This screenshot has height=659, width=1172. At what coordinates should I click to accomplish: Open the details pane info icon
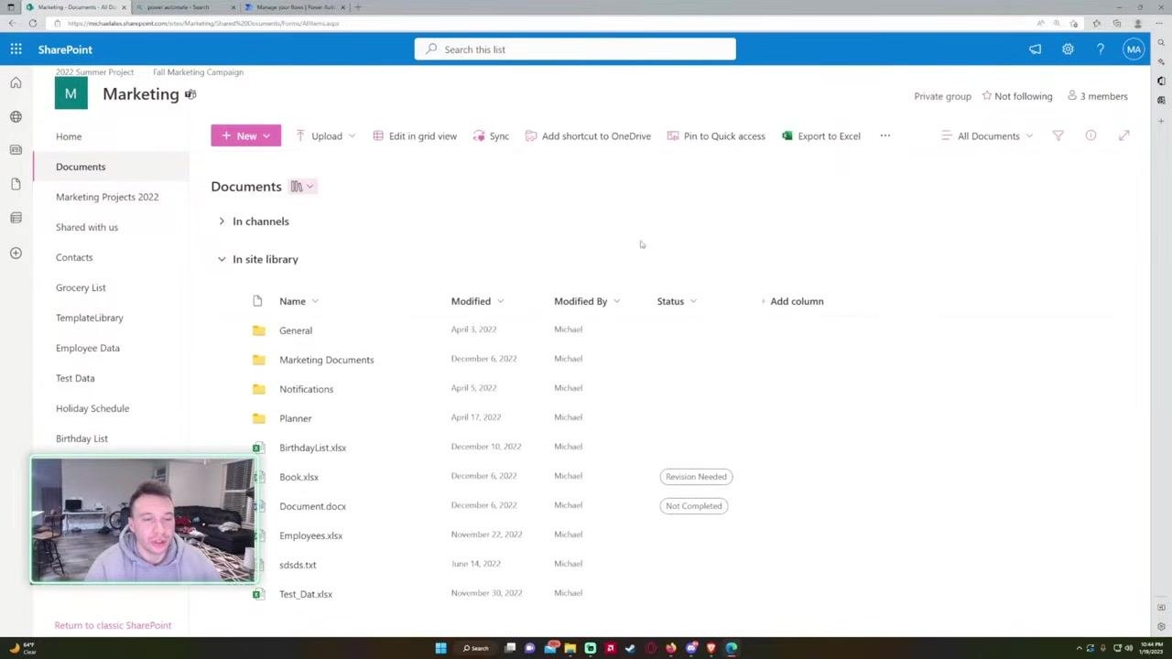1091,135
